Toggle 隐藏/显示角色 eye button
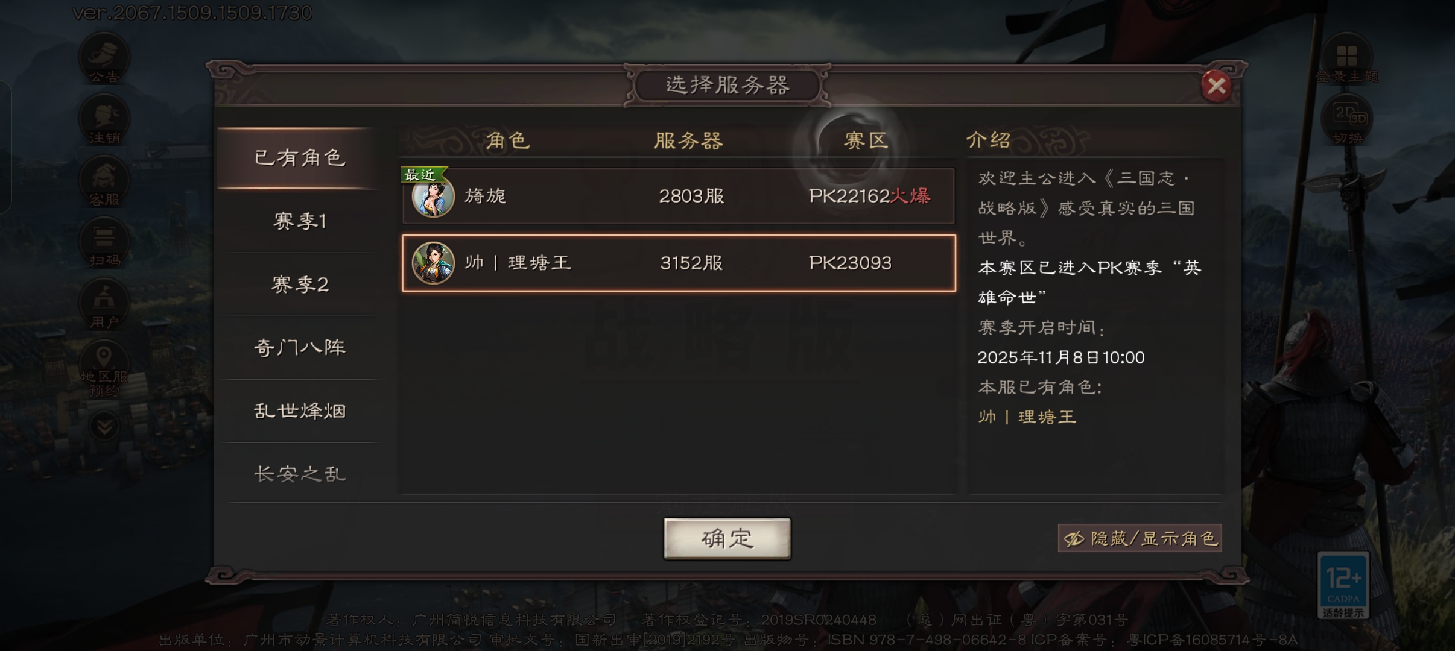Image resolution: width=1455 pixels, height=651 pixels. click(1140, 538)
